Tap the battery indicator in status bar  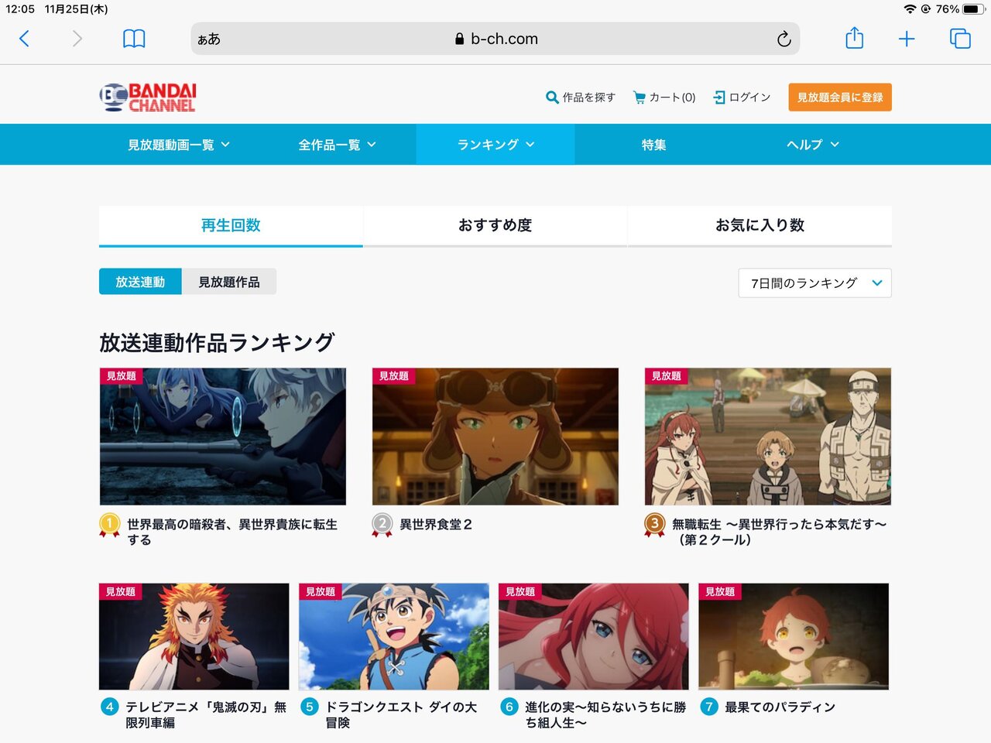tap(973, 9)
